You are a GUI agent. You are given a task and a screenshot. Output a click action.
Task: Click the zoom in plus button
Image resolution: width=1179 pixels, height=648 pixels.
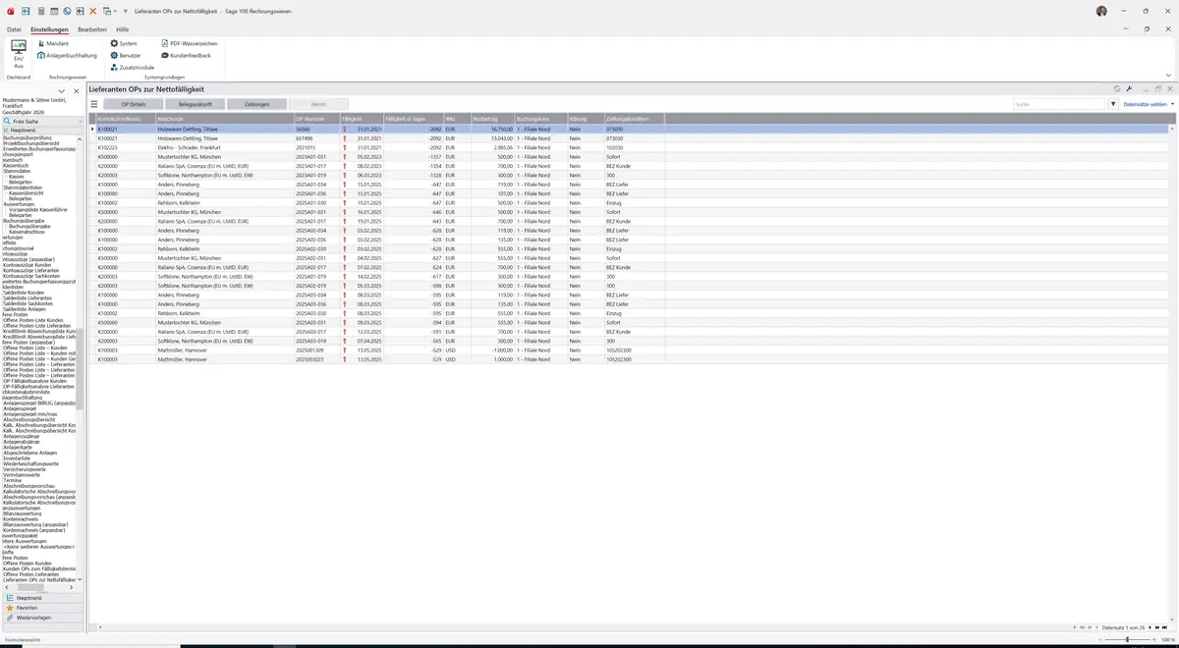tap(1155, 639)
